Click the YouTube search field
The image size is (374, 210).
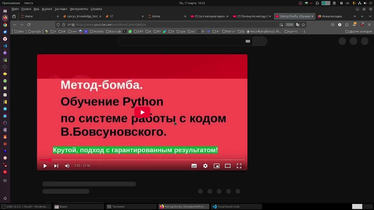pyautogui.click(x=185, y=41)
